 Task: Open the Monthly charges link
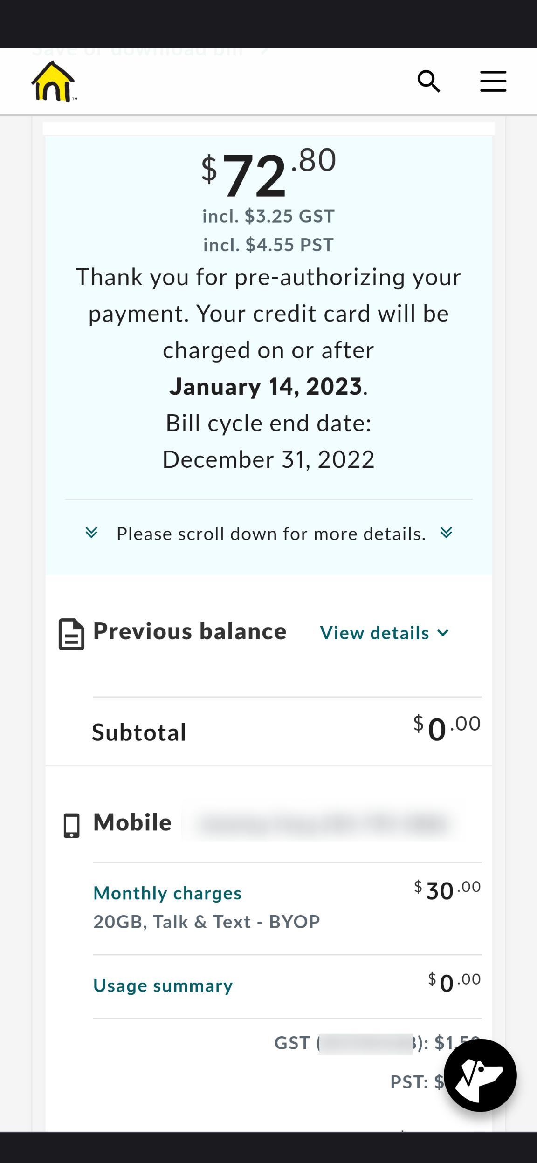[x=167, y=893]
